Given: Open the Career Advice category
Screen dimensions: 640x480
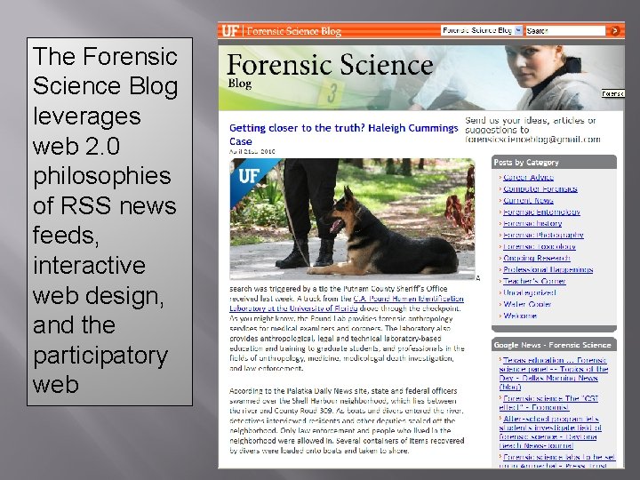Looking at the screenshot, I should tap(528, 177).
